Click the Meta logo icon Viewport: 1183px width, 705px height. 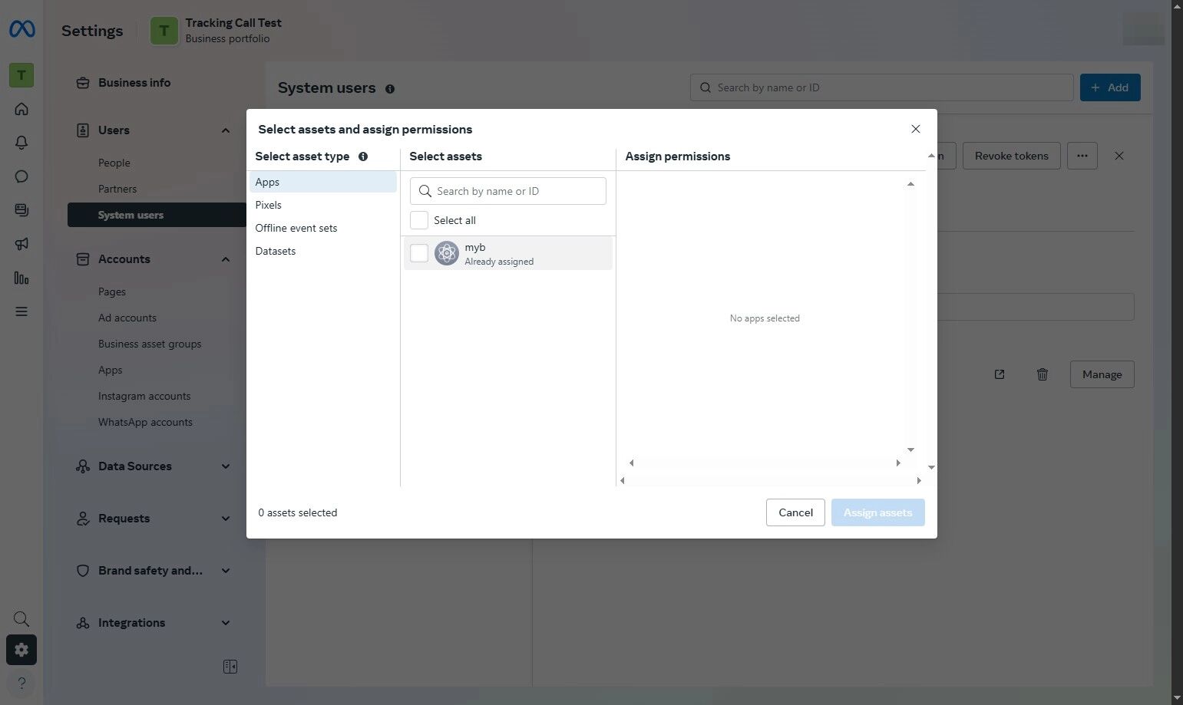[21, 29]
